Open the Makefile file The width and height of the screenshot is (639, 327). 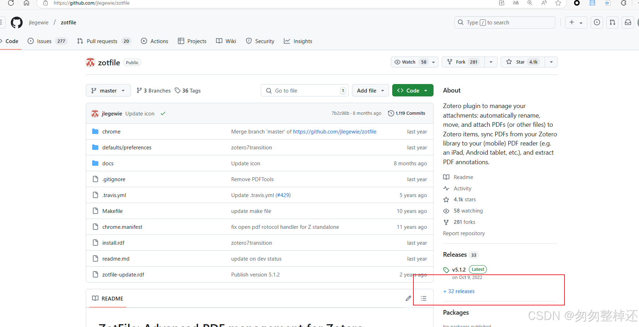point(113,211)
